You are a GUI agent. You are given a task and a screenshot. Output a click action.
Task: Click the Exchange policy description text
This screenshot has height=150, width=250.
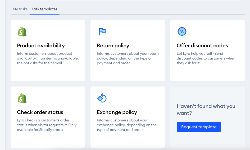tap(127, 125)
